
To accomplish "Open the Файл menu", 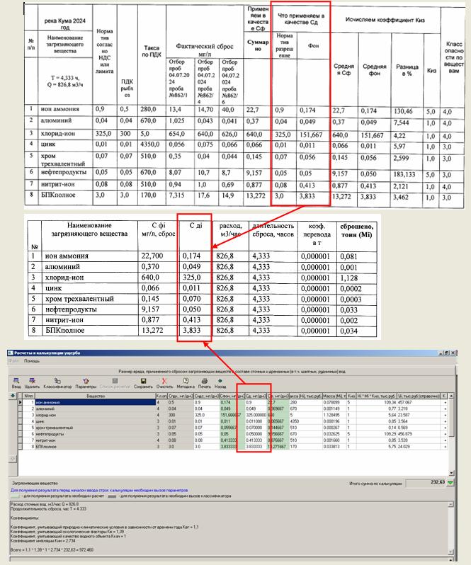I will 14,361.
